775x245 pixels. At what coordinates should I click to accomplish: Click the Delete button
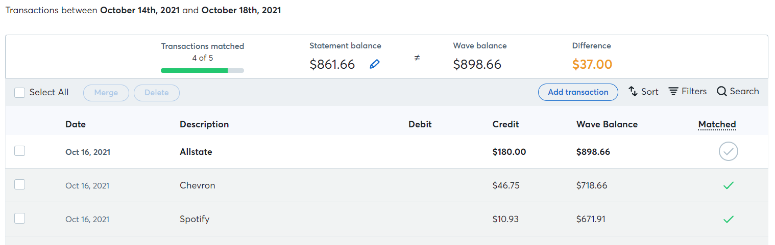[x=157, y=93]
